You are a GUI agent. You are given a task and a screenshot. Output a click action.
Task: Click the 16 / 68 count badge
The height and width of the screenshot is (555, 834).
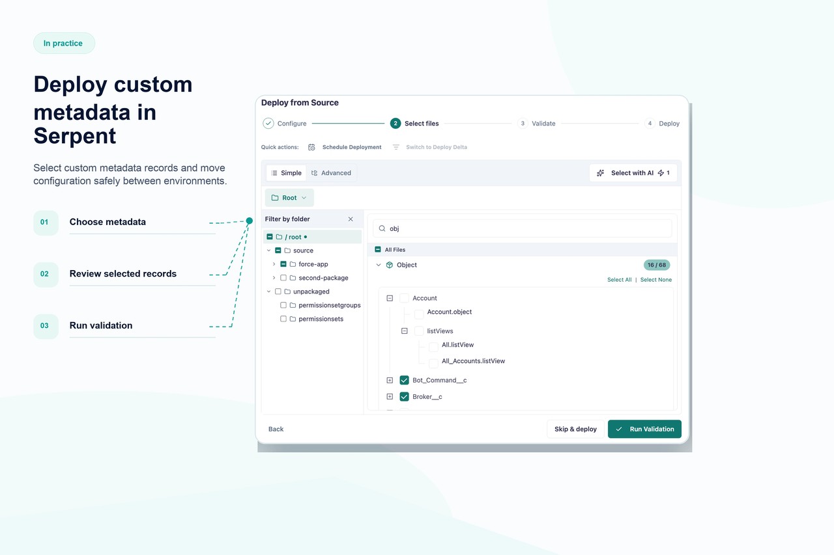[x=657, y=265]
